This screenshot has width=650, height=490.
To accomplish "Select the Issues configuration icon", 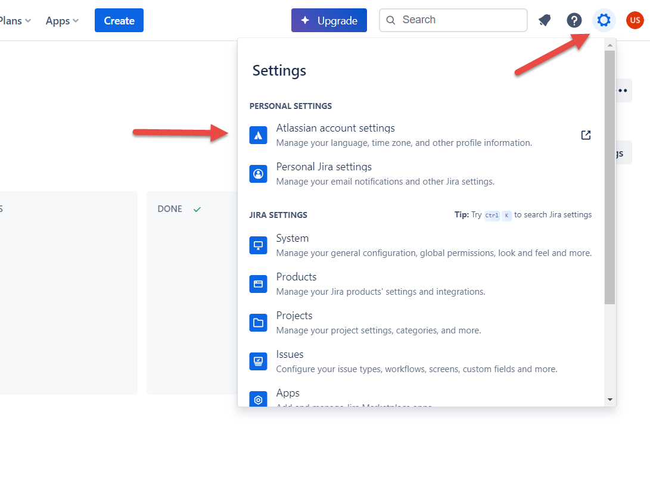I will 258,361.
